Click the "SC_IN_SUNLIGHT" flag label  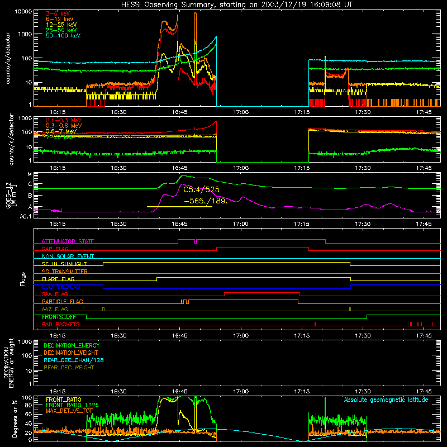pyautogui.click(x=64, y=264)
